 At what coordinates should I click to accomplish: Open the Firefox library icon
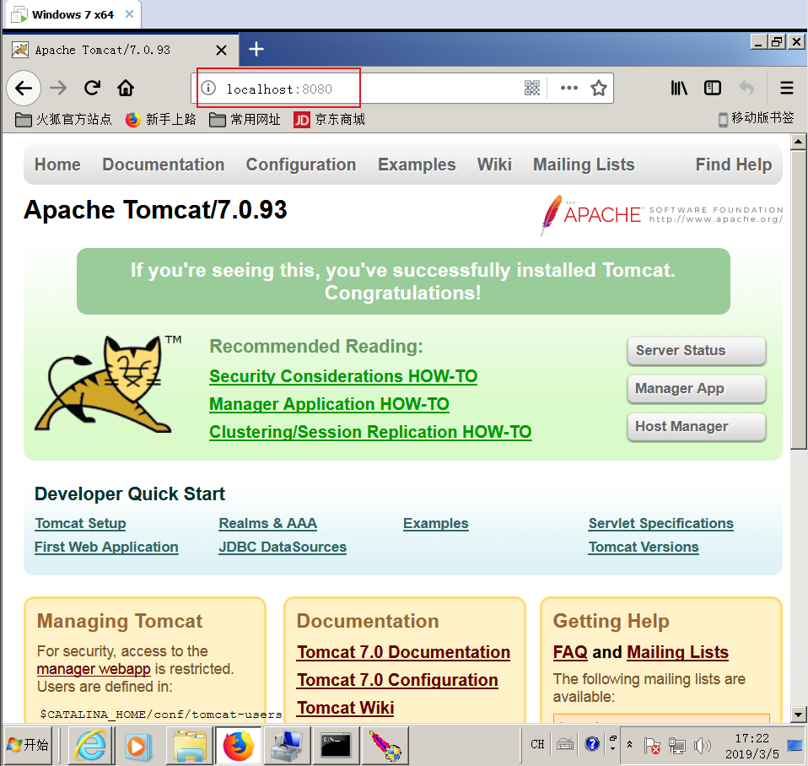(679, 88)
